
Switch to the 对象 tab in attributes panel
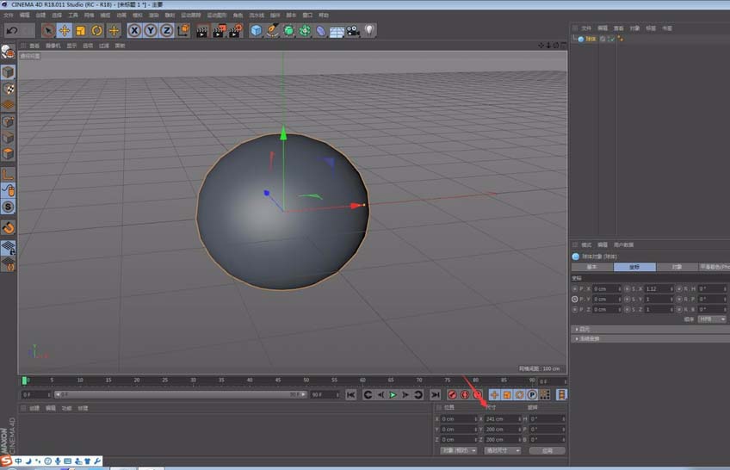point(677,267)
